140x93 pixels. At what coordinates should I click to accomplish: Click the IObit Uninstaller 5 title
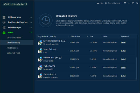[15, 4]
